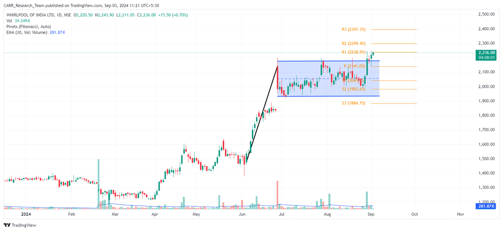Click the 1,600.00 price axis label
Screen dimensions: 503x231
click(487, 144)
